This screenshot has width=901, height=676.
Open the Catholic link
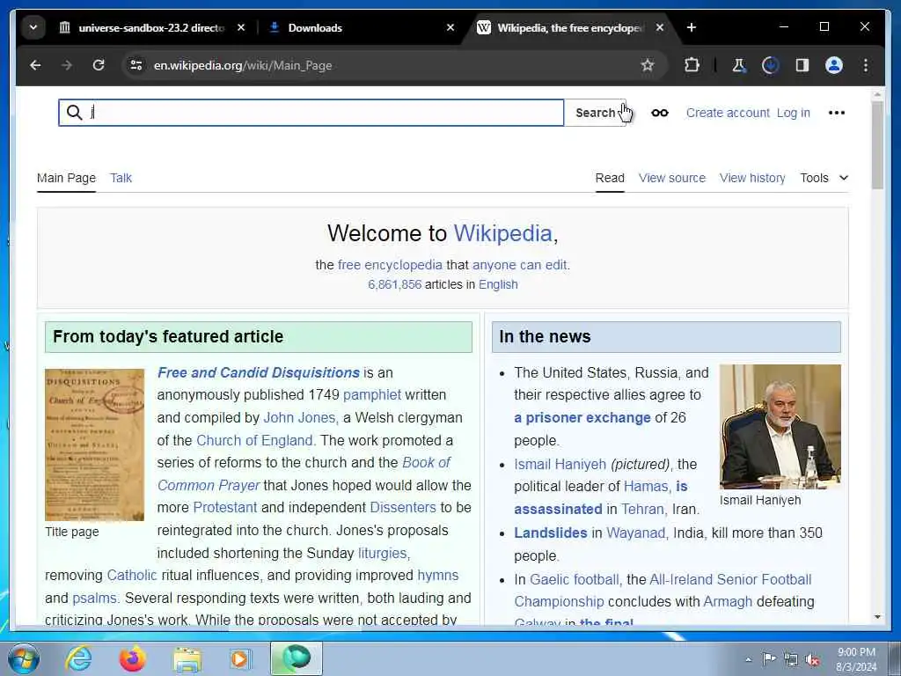point(132,576)
